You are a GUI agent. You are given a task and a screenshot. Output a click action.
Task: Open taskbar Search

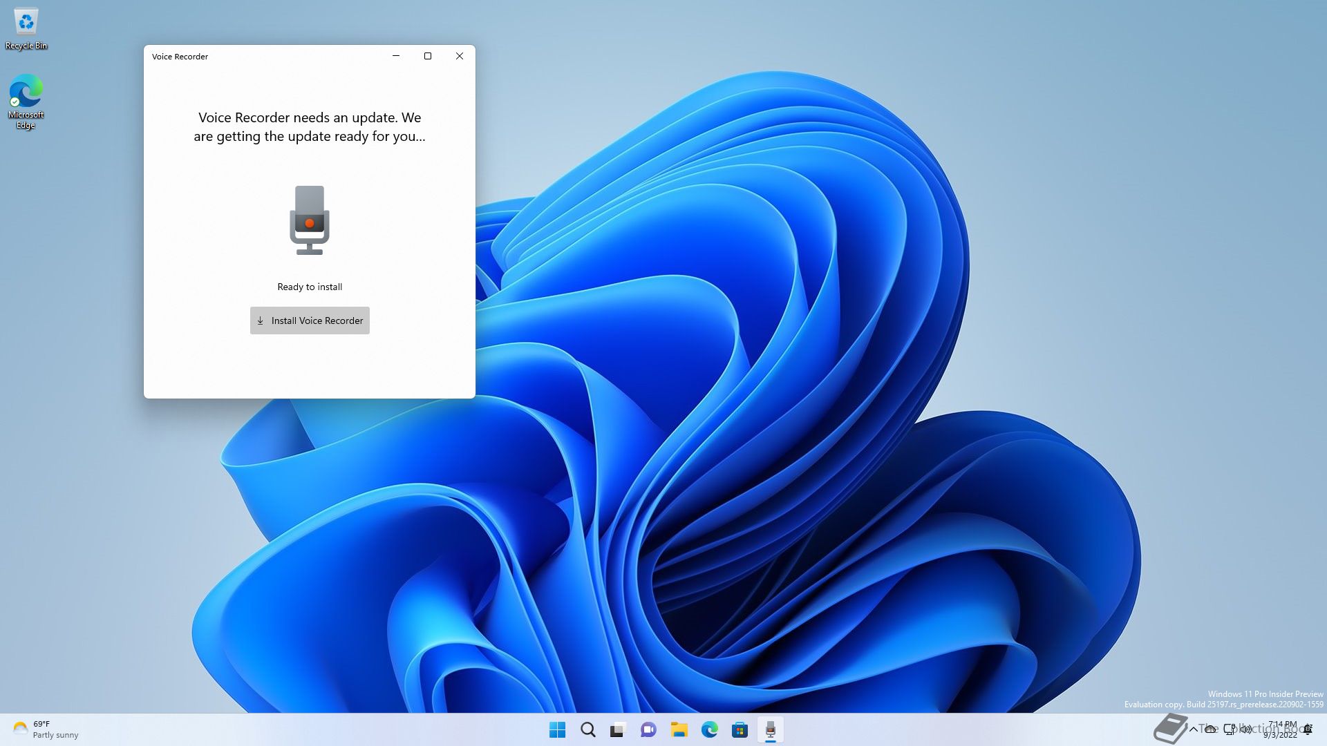tap(587, 729)
